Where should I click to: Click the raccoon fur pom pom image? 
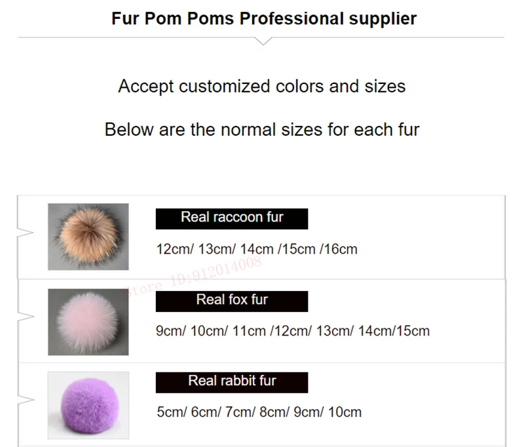pyautogui.click(x=88, y=237)
